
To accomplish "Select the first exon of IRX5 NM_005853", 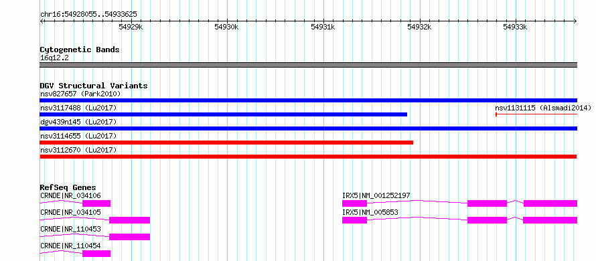I will click(355, 220).
